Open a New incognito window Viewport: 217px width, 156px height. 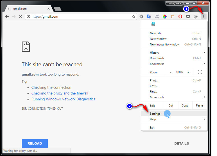click(174, 44)
